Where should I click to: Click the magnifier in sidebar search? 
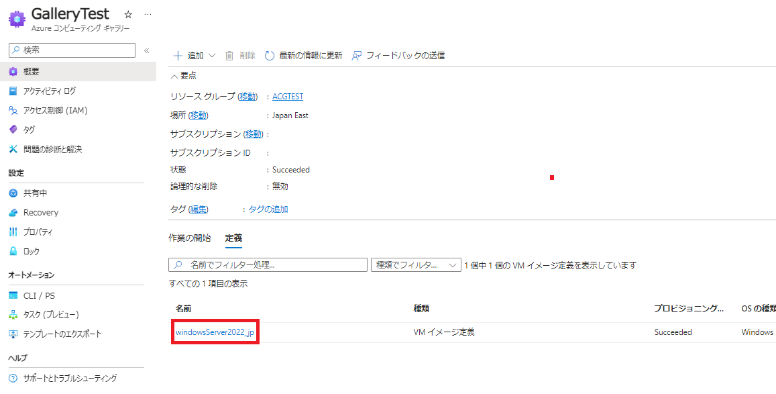pos(16,50)
